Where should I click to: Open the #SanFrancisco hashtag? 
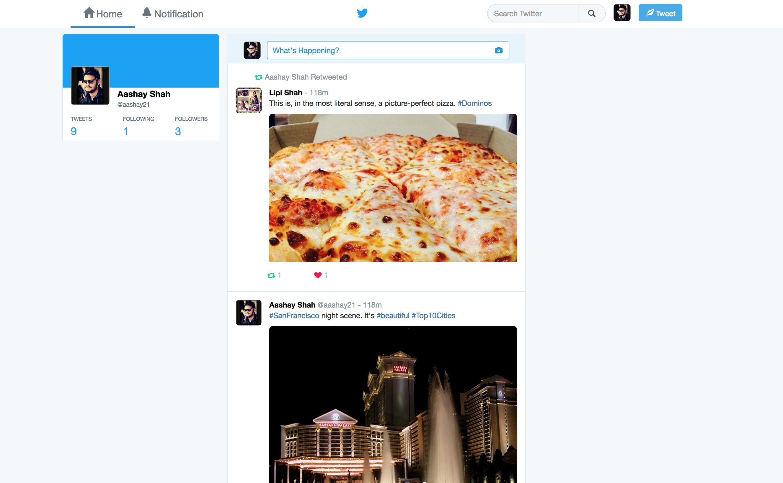294,316
